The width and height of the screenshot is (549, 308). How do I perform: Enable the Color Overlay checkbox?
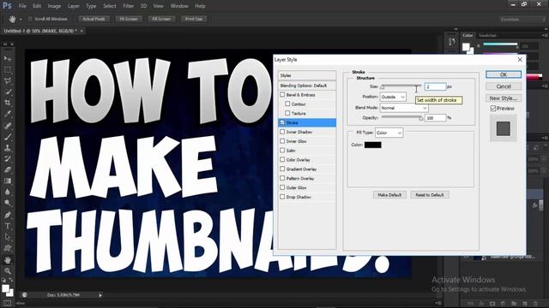pos(282,160)
